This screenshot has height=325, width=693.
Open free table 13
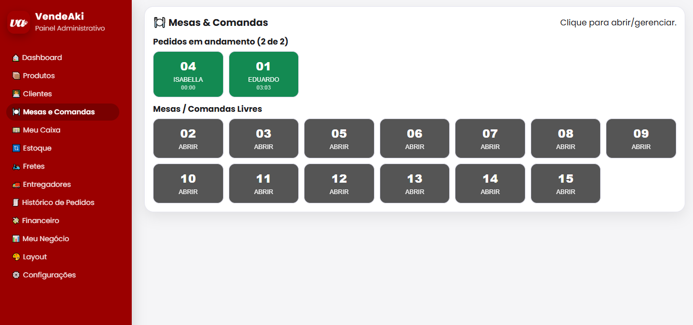pos(414,184)
